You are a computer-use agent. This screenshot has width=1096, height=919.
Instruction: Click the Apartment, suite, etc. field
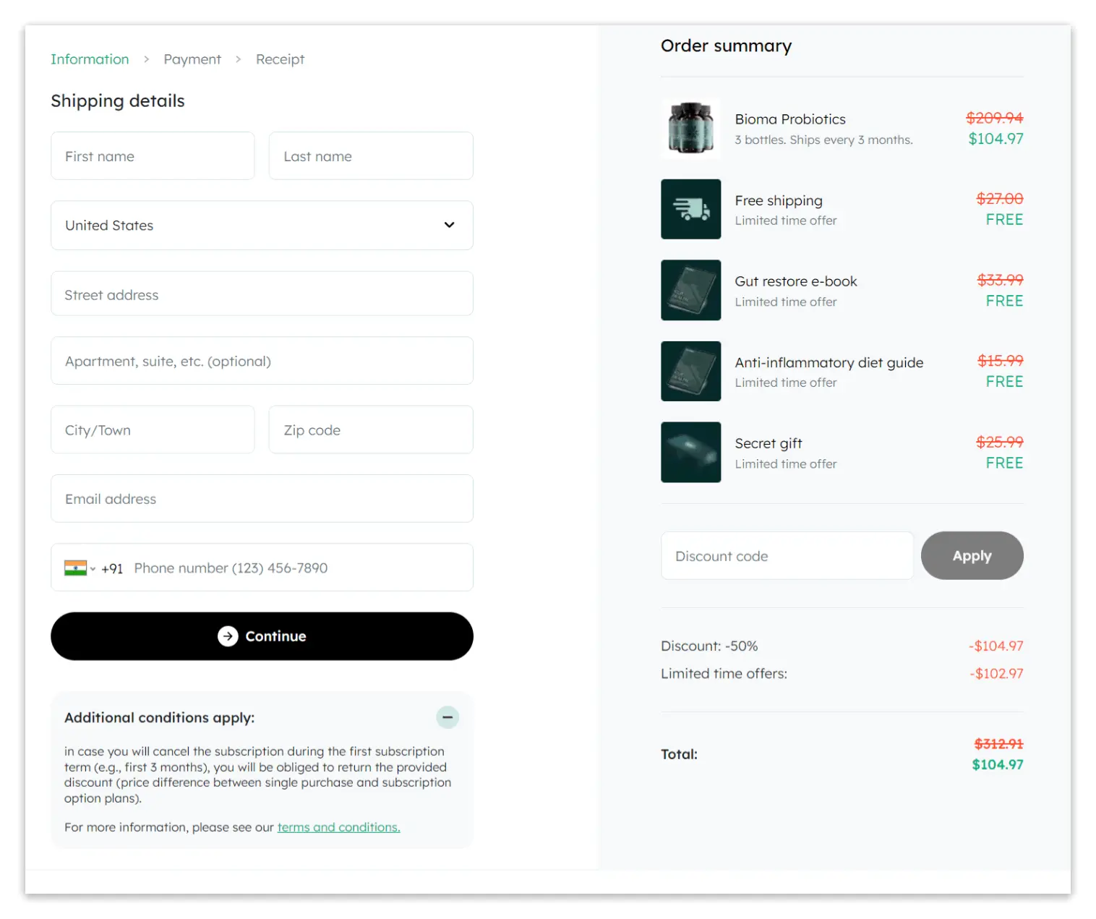pos(262,361)
